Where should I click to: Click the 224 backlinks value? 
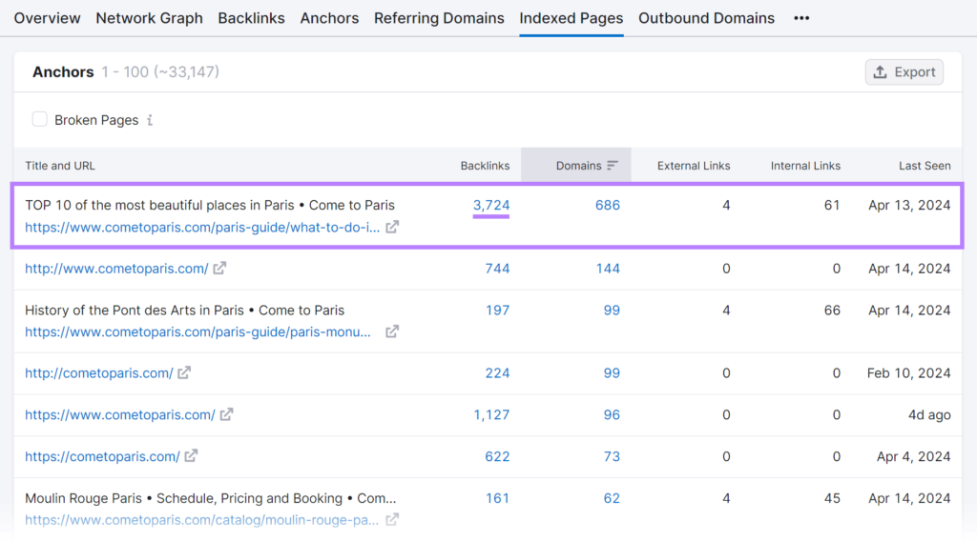[497, 372]
